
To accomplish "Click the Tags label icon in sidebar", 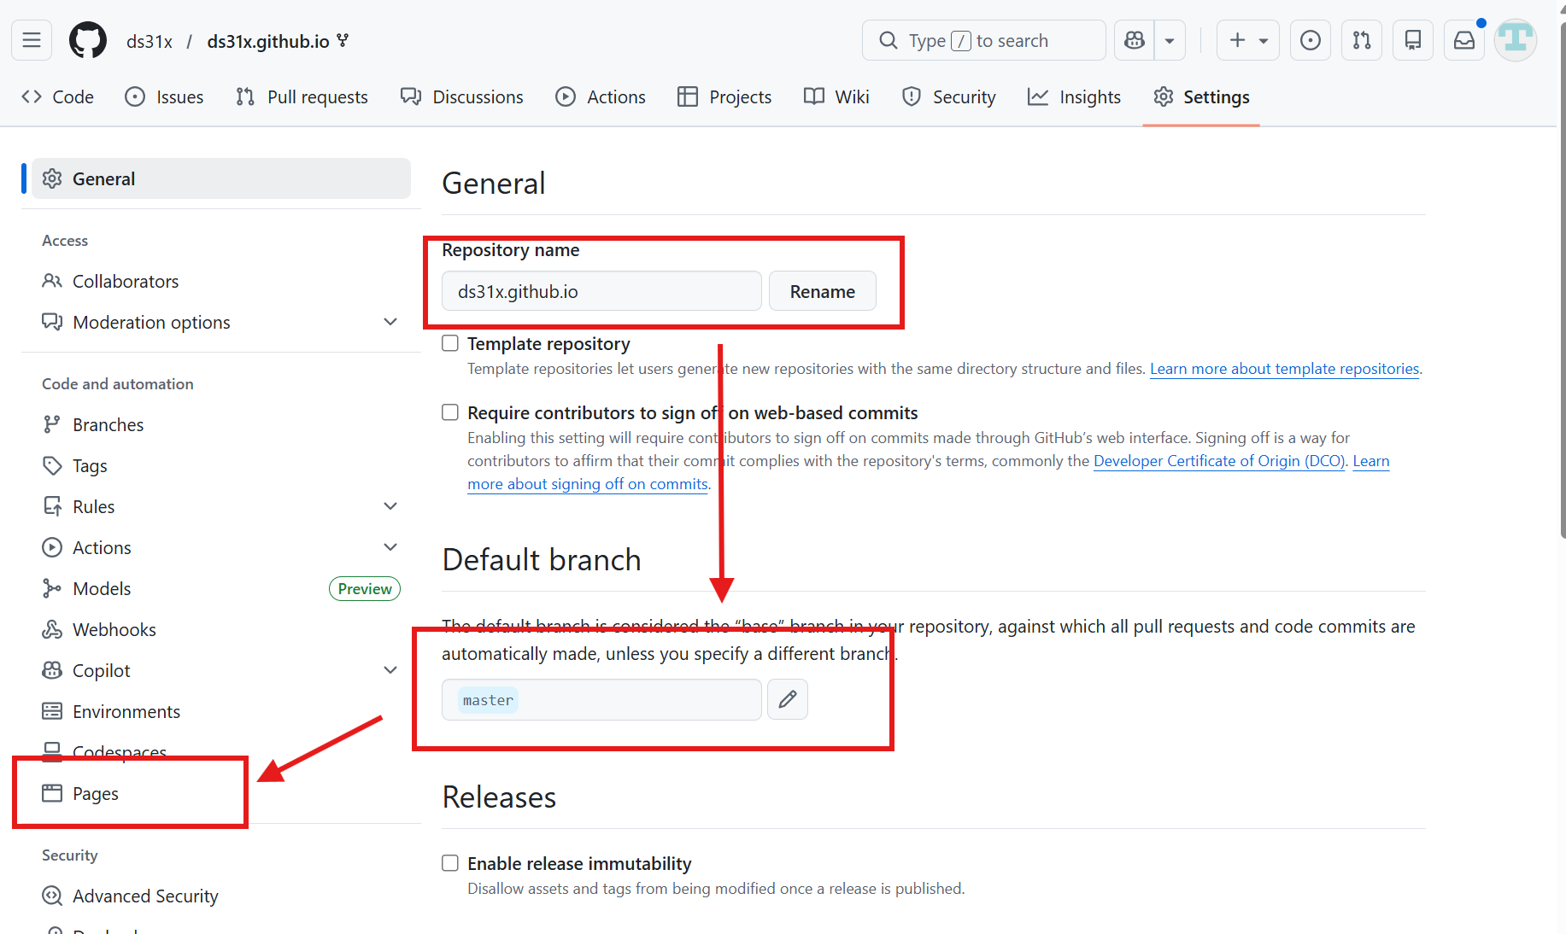I will tap(52, 465).
